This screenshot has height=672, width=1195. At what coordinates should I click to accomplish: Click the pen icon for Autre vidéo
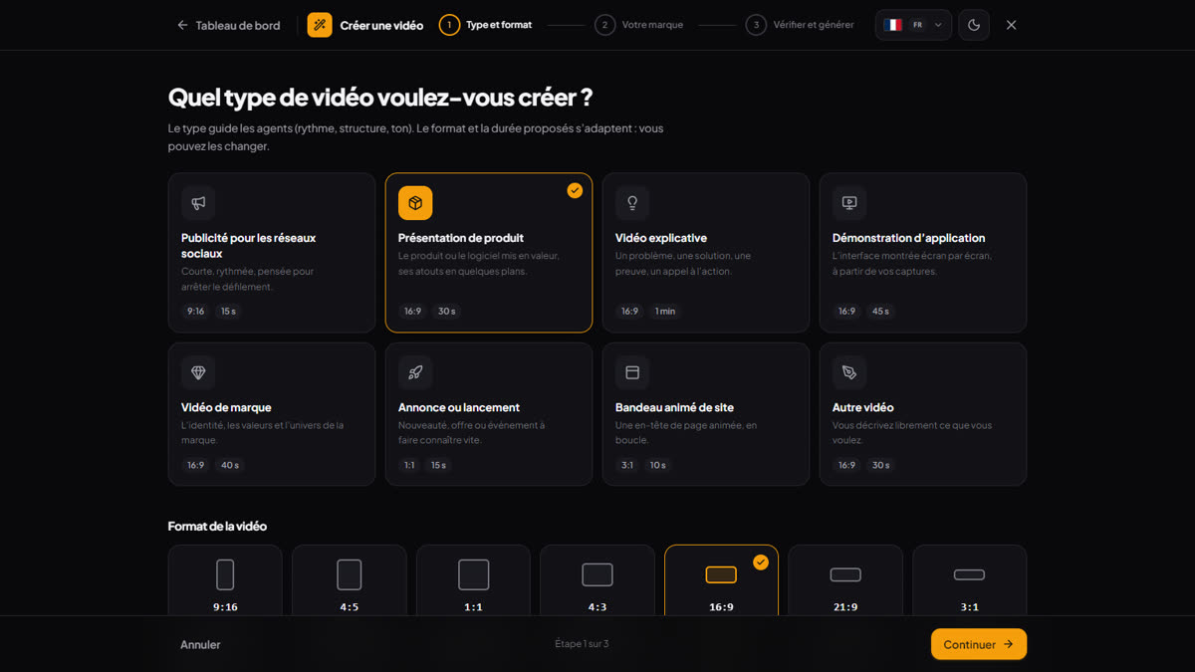(x=849, y=372)
